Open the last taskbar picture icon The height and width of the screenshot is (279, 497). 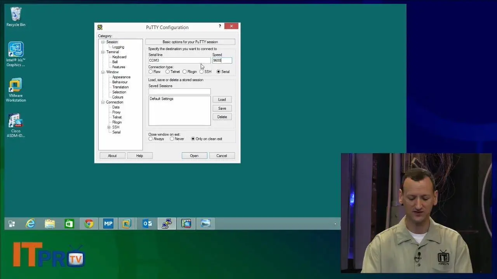pyautogui.click(x=205, y=224)
